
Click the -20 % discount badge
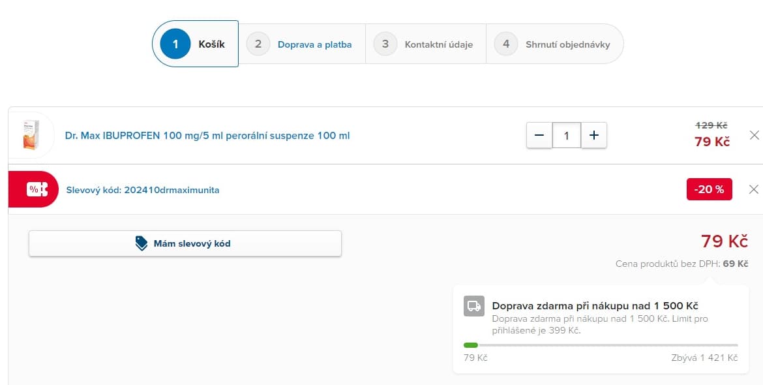click(x=709, y=189)
